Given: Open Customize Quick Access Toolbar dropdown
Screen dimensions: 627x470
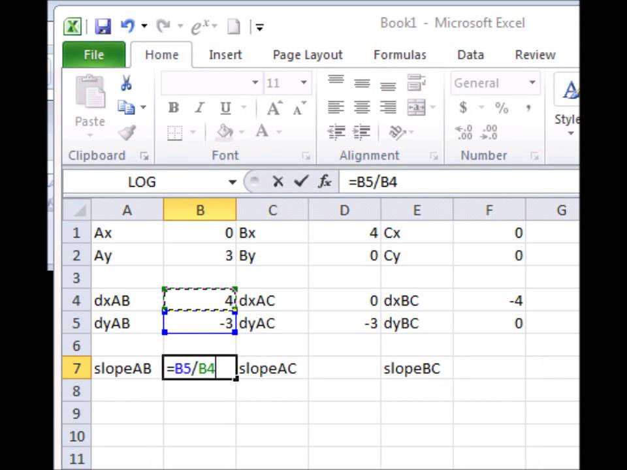Looking at the screenshot, I should pyautogui.click(x=259, y=27).
